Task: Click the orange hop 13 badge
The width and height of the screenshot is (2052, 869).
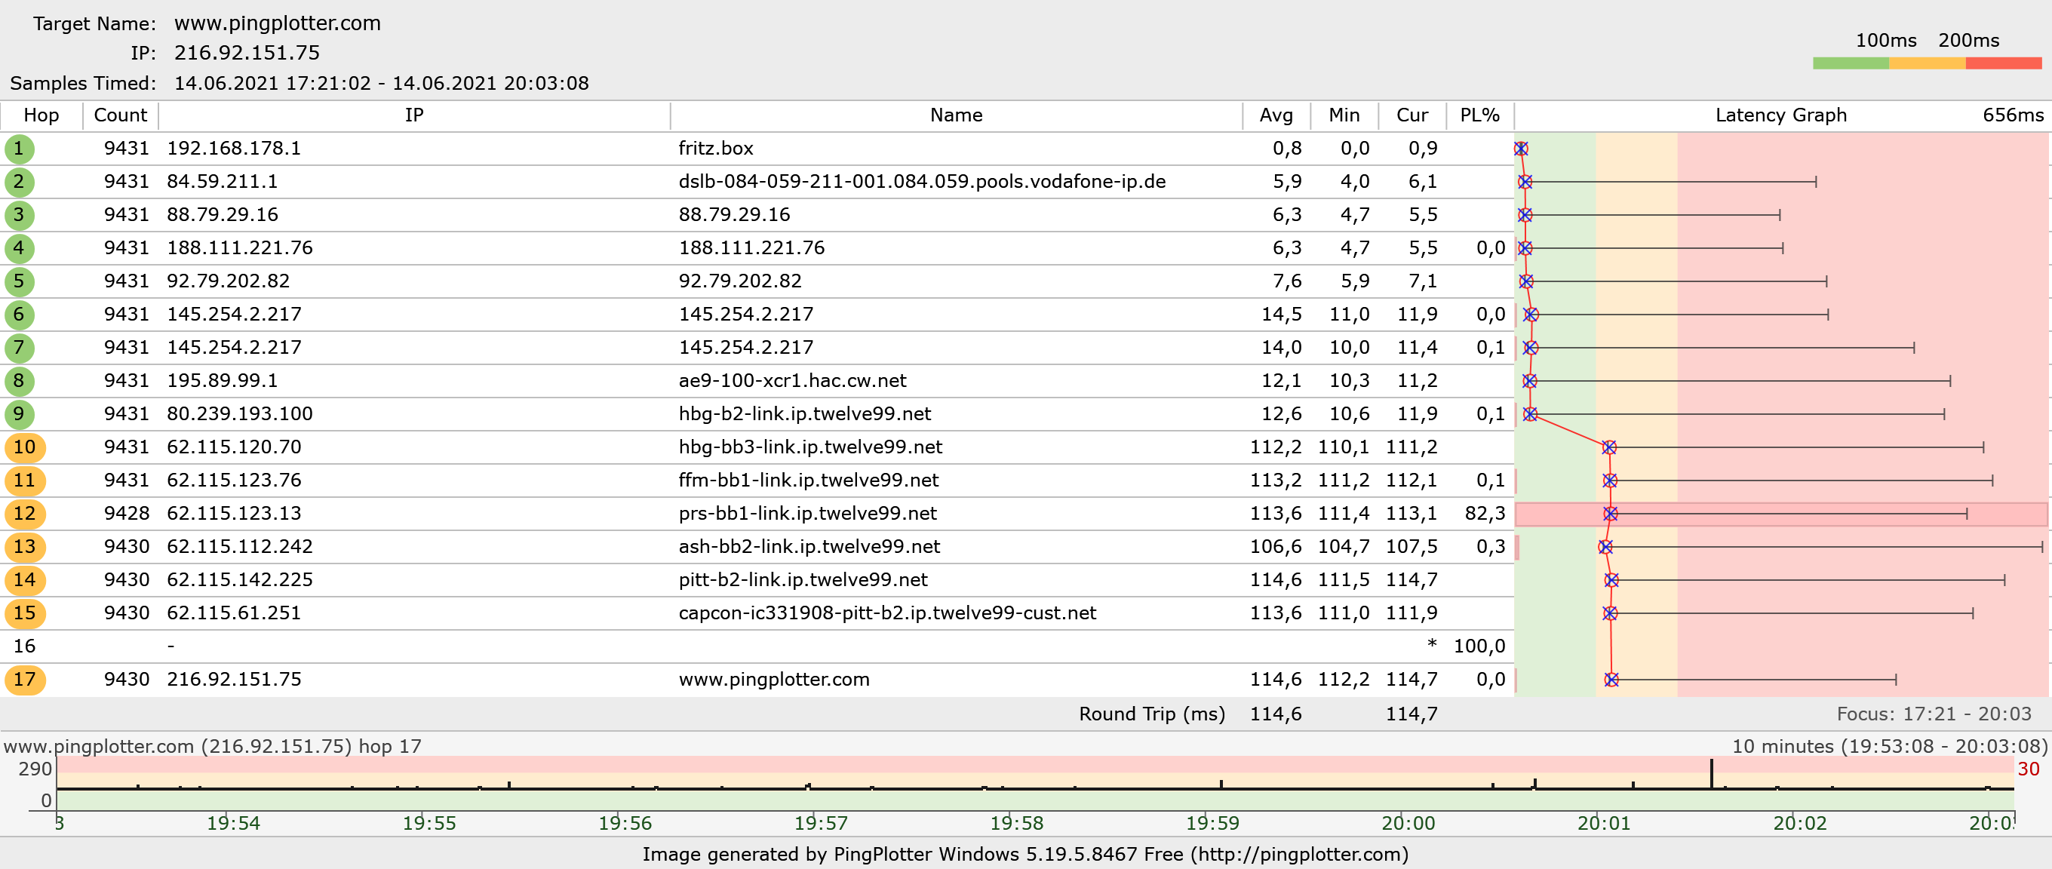Action: (25, 546)
